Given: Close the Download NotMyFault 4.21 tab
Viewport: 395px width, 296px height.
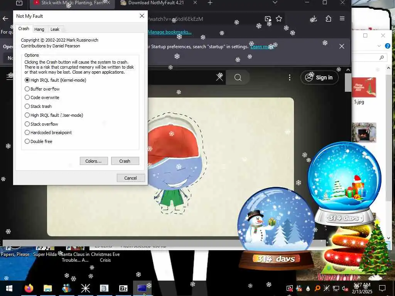Looking at the screenshot, I should pos(195,3).
